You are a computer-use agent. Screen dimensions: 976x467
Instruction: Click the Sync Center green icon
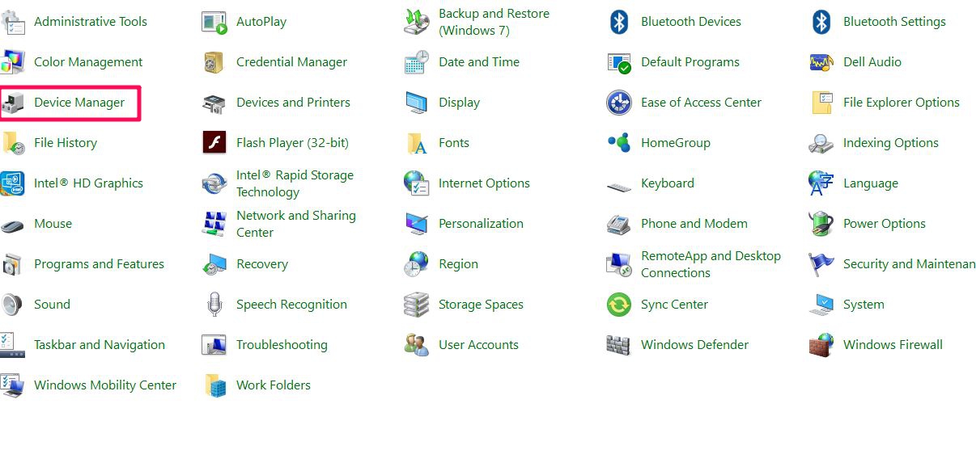[619, 305]
